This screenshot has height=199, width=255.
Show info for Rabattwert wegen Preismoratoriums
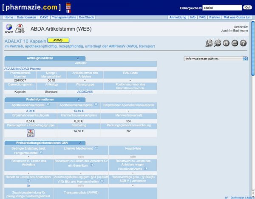click(x=146, y=168)
